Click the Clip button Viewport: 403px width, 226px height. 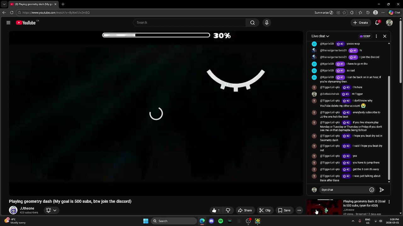[x=265, y=210]
